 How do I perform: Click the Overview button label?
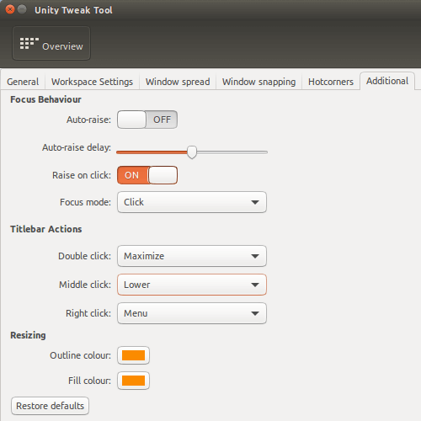pos(62,46)
